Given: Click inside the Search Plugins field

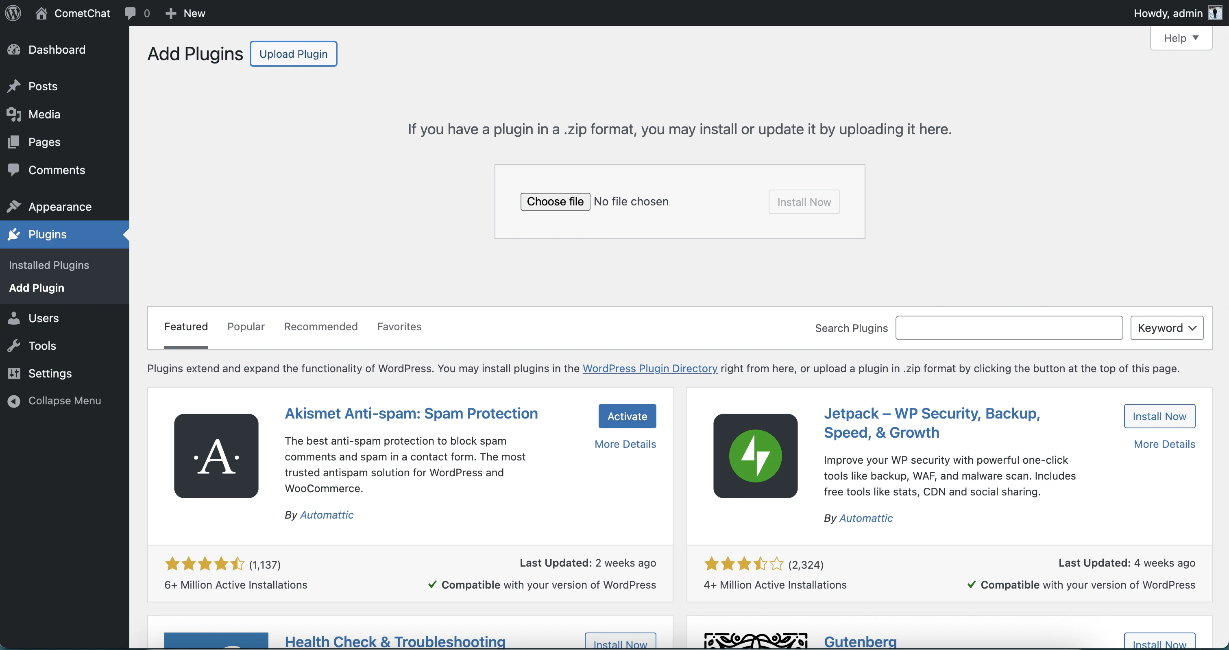Looking at the screenshot, I should click(1009, 328).
